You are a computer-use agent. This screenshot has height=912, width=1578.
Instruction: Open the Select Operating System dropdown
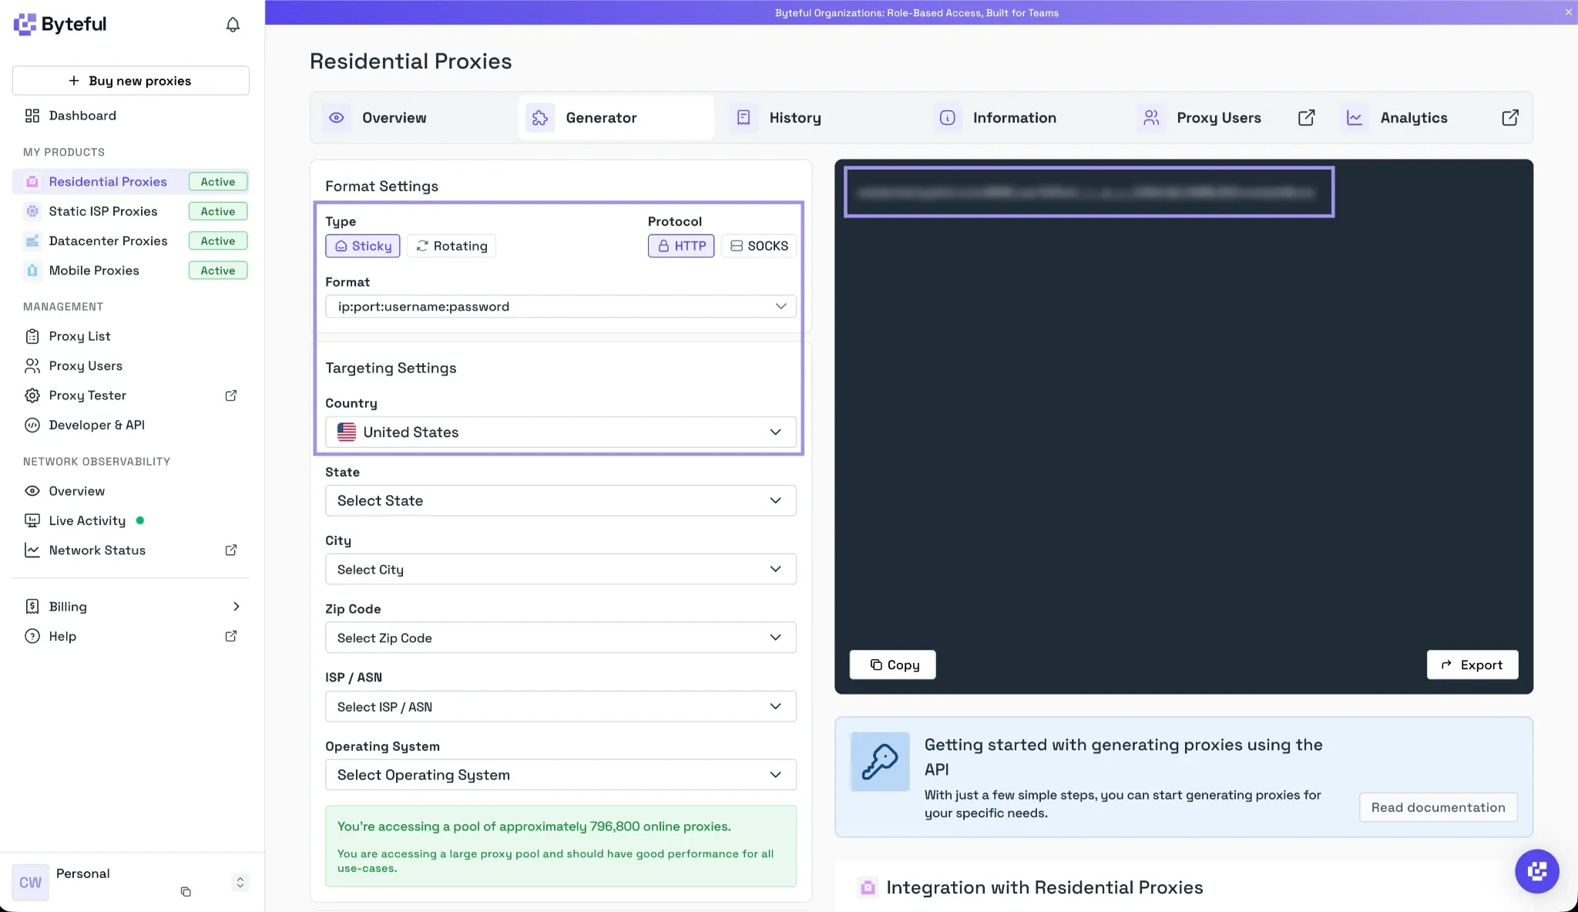pyautogui.click(x=561, y=776)
